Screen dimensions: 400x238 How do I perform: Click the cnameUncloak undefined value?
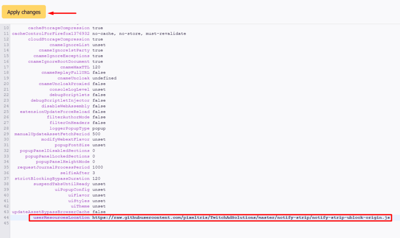[104, 78]
